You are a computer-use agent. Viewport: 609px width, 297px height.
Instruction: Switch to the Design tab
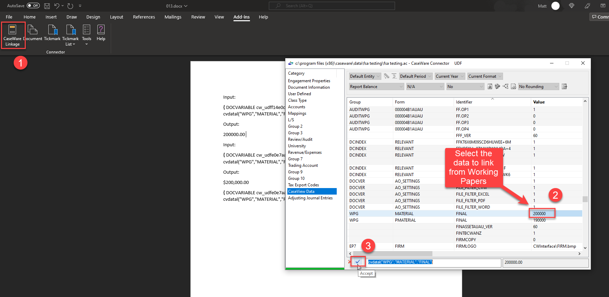click(x=93, y=17)
